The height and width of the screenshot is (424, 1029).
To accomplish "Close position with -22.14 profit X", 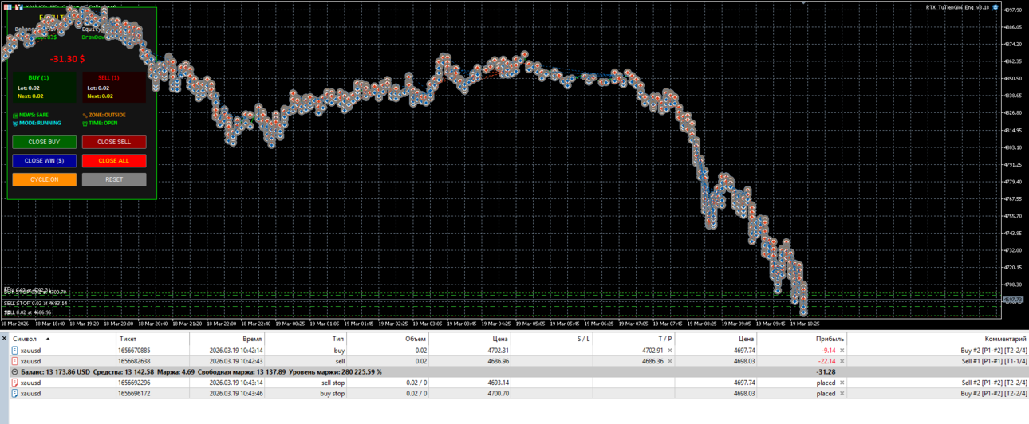I will click(x=842, y=361).
